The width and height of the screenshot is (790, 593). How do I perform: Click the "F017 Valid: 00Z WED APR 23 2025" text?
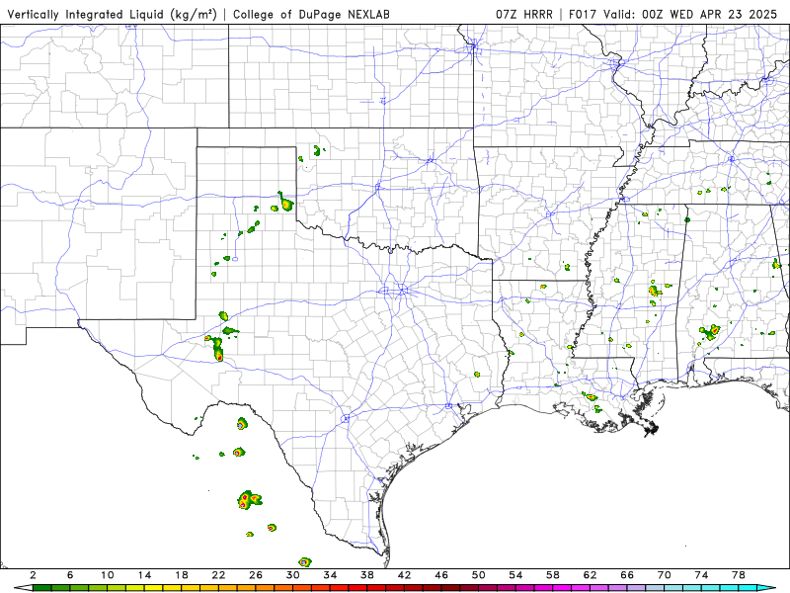(673, 14)
